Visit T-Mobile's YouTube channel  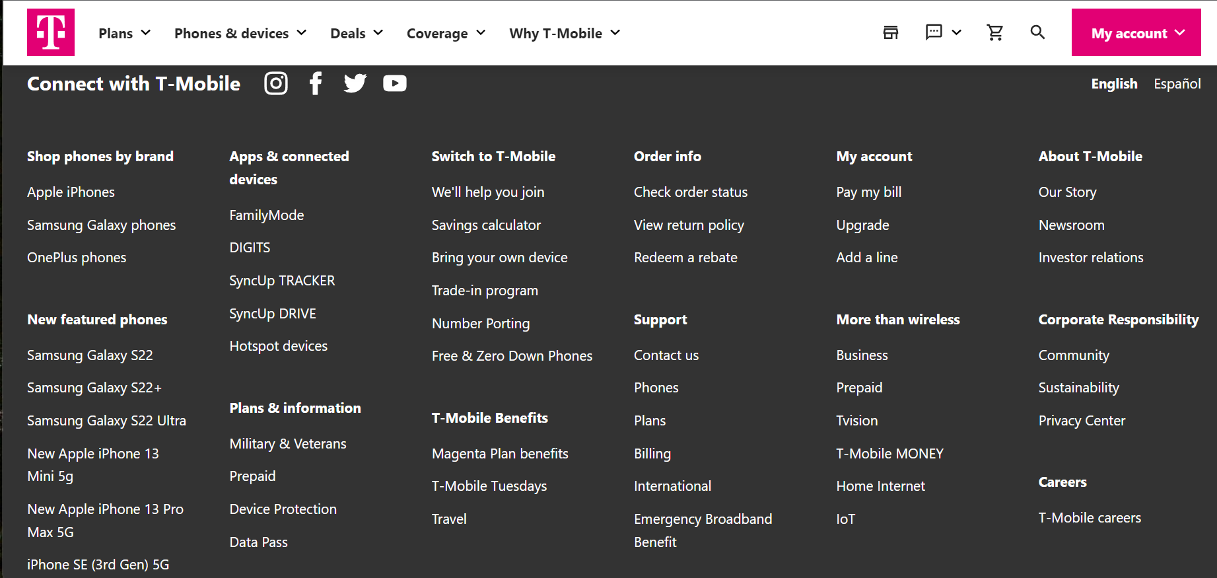[395, 83]
